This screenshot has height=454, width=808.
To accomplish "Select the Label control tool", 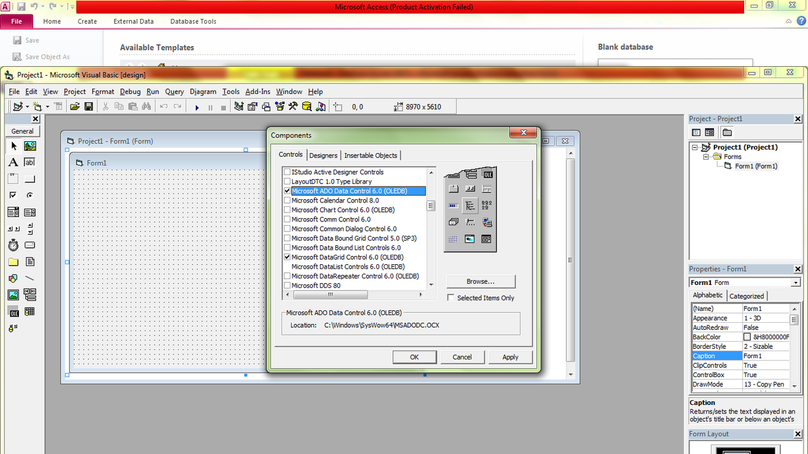I will tap(13, 163).
